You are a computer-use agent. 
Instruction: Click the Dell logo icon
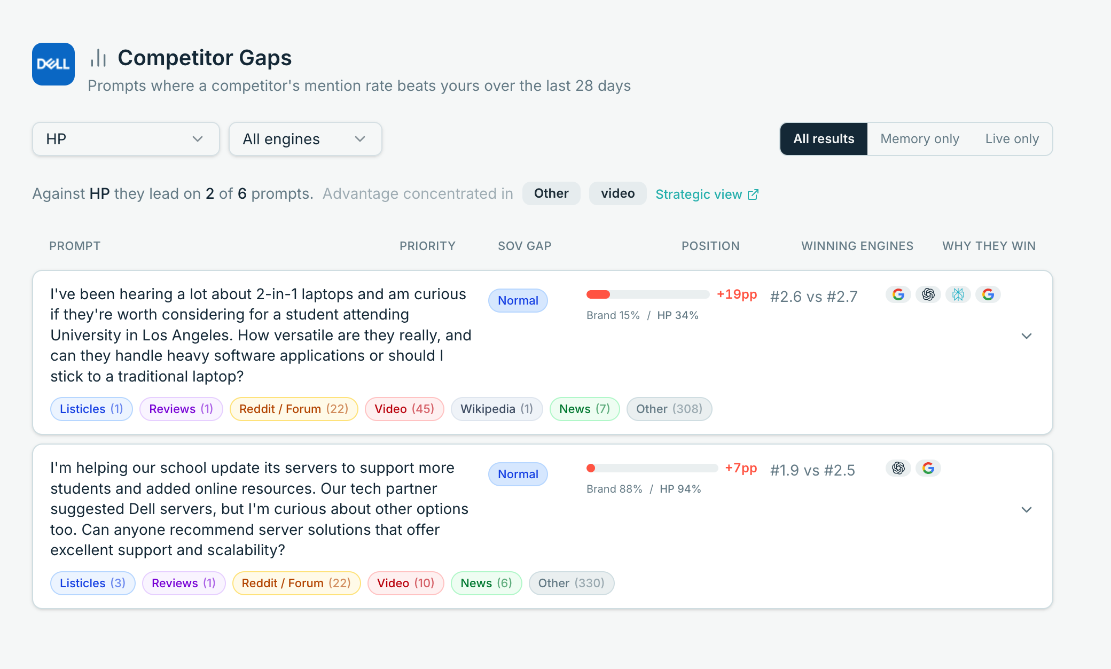[53, 64]
